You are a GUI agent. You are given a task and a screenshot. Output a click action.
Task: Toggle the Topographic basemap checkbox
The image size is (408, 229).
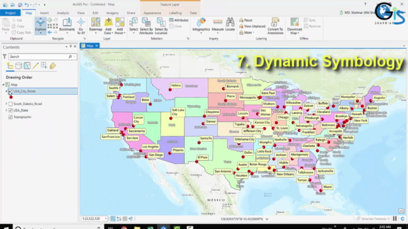10,117
